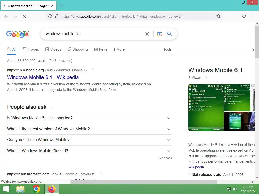
Task: Go to the Google home logo
Action: point(18,34)
